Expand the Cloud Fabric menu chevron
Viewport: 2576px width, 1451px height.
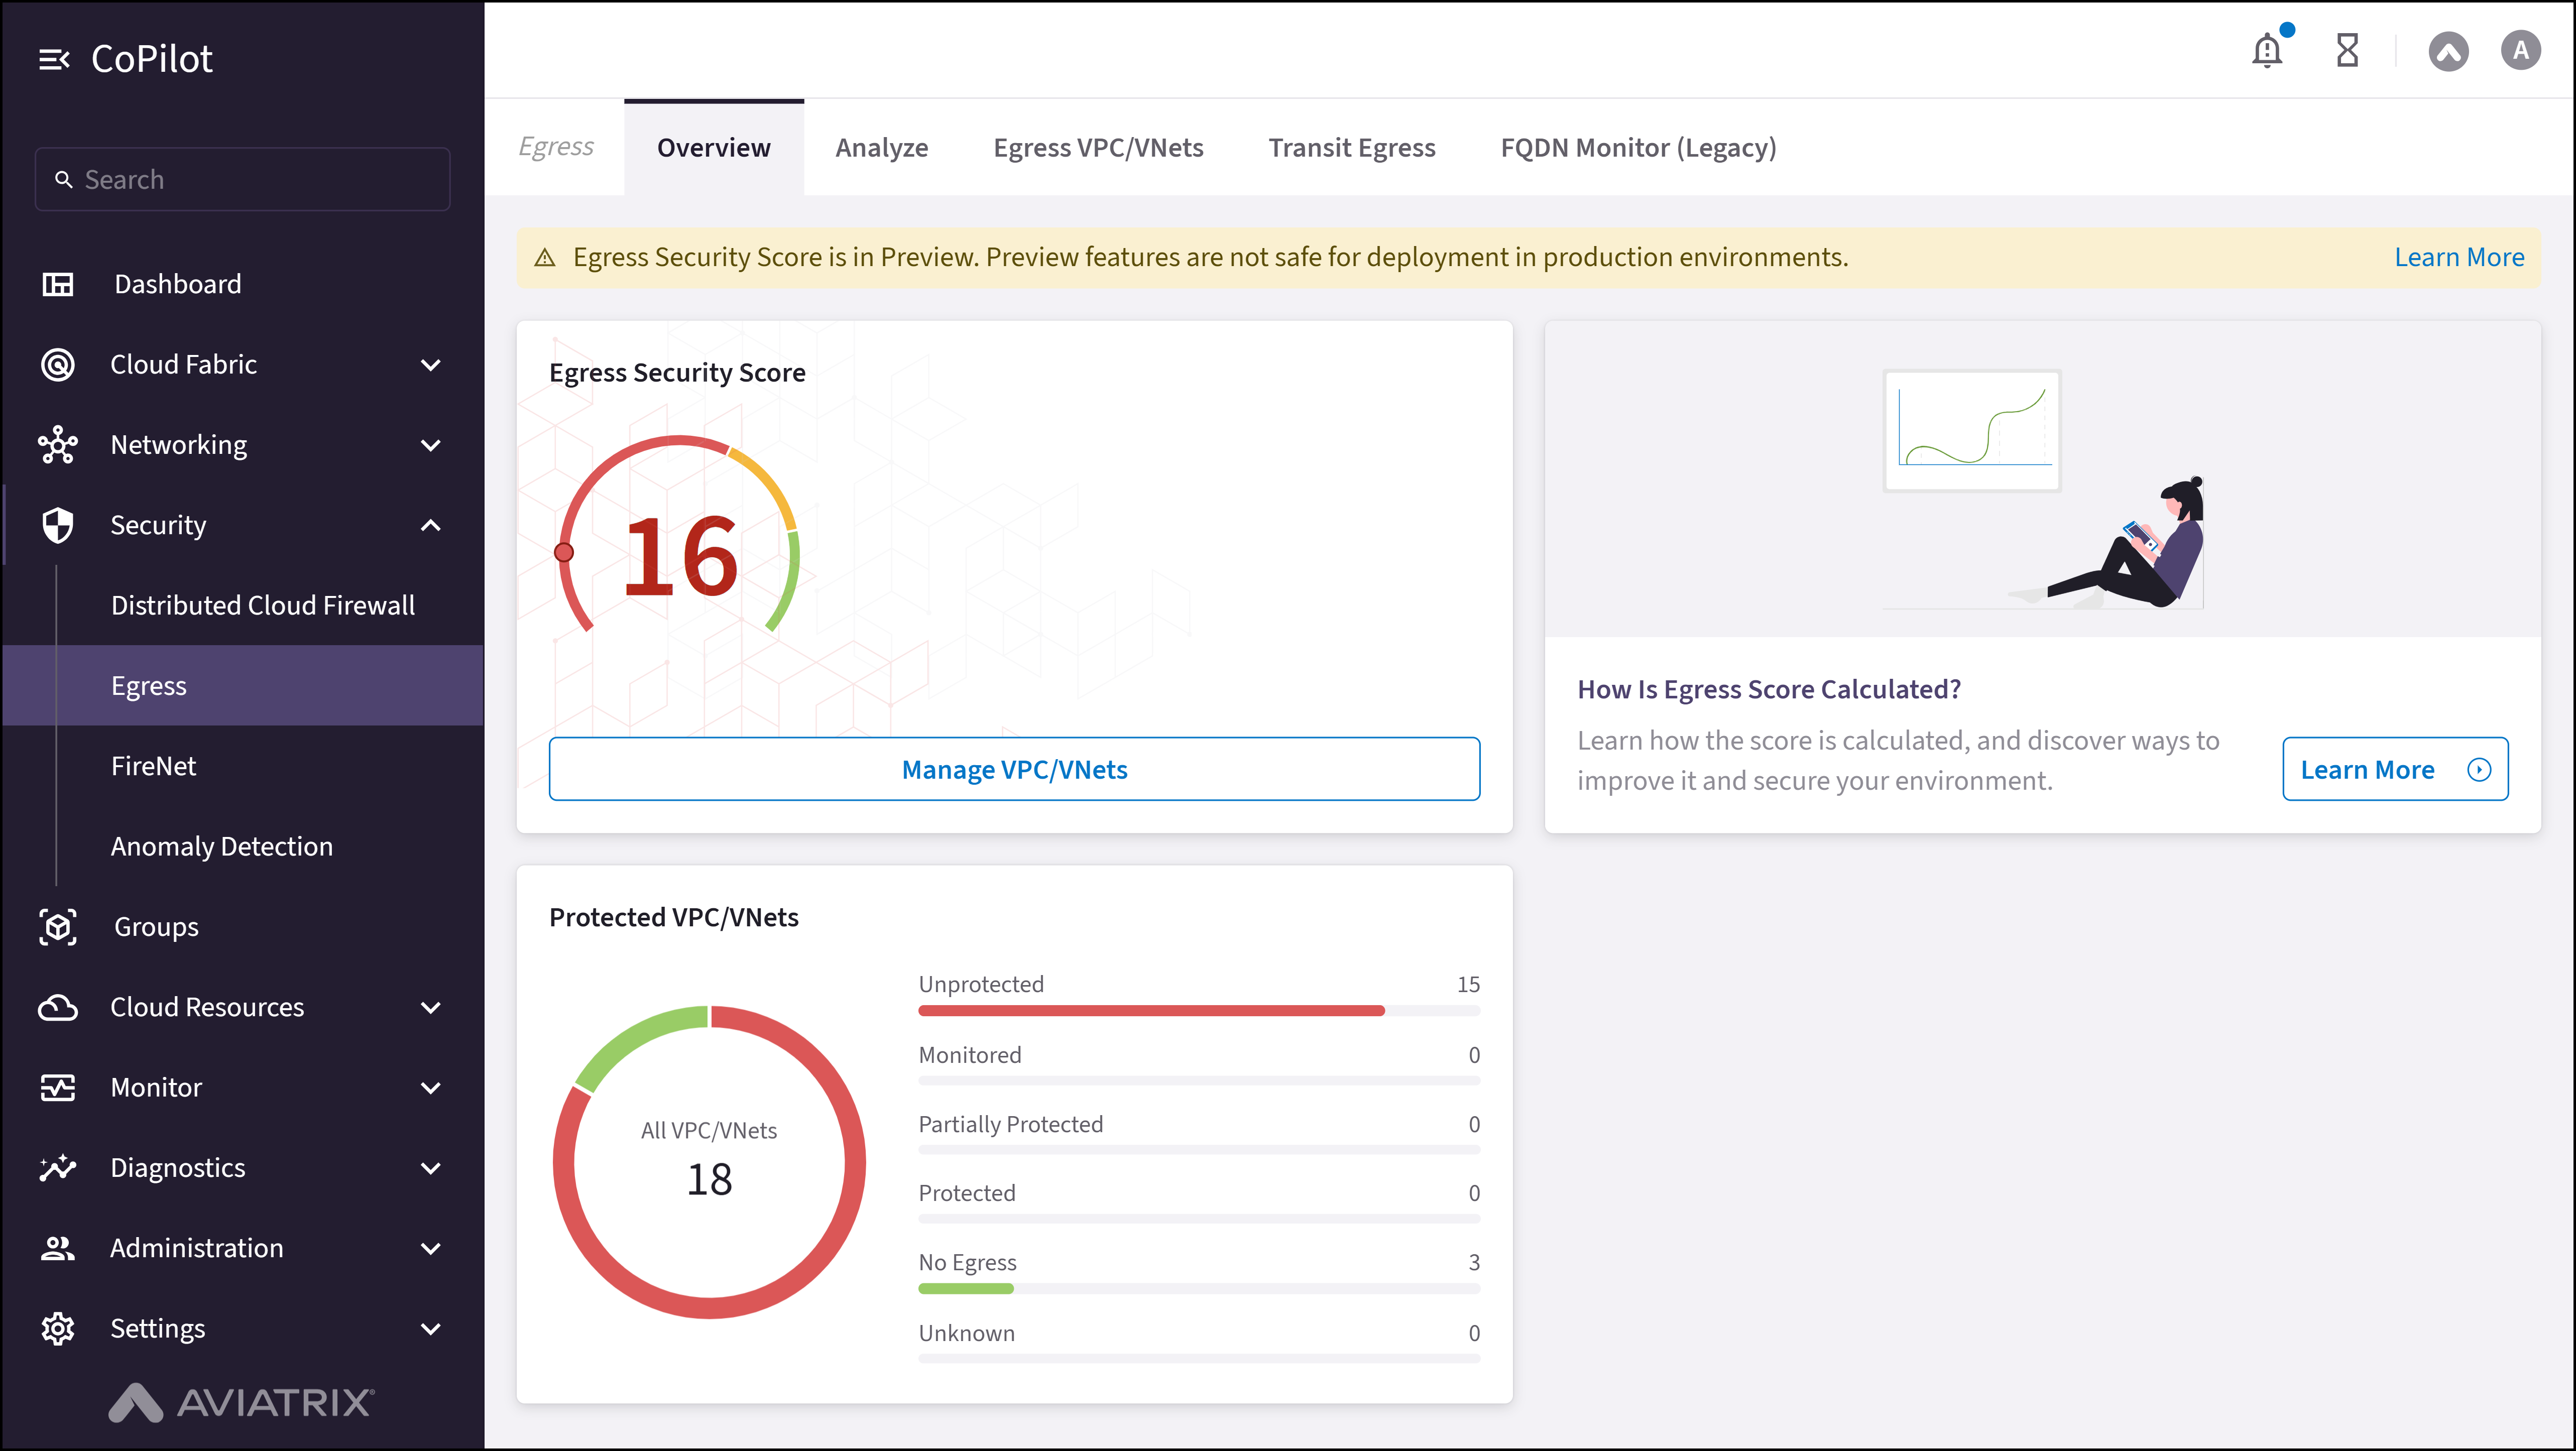431,365
